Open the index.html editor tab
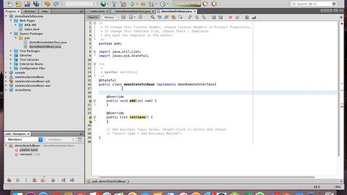347x195 pixels. 97,11
